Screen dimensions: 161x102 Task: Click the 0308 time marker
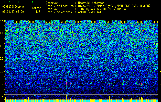(x=124, y=22)
